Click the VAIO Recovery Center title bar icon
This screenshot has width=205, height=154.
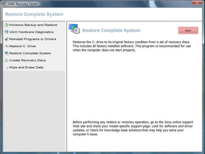(4, 4)
